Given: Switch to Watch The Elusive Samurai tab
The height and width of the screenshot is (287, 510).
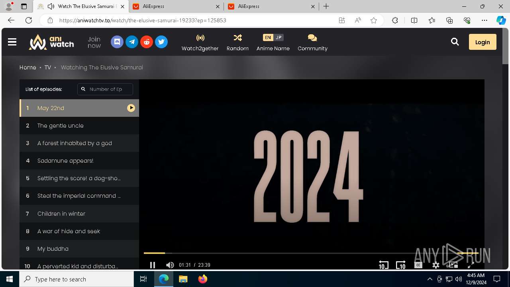Looking at the screenshot, I should coord(80,6).
